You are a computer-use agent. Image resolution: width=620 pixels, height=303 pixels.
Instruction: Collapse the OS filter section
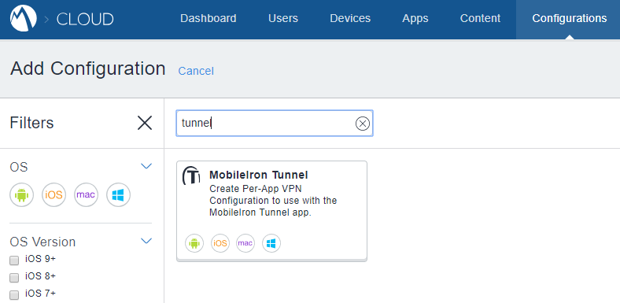[146, 166]
